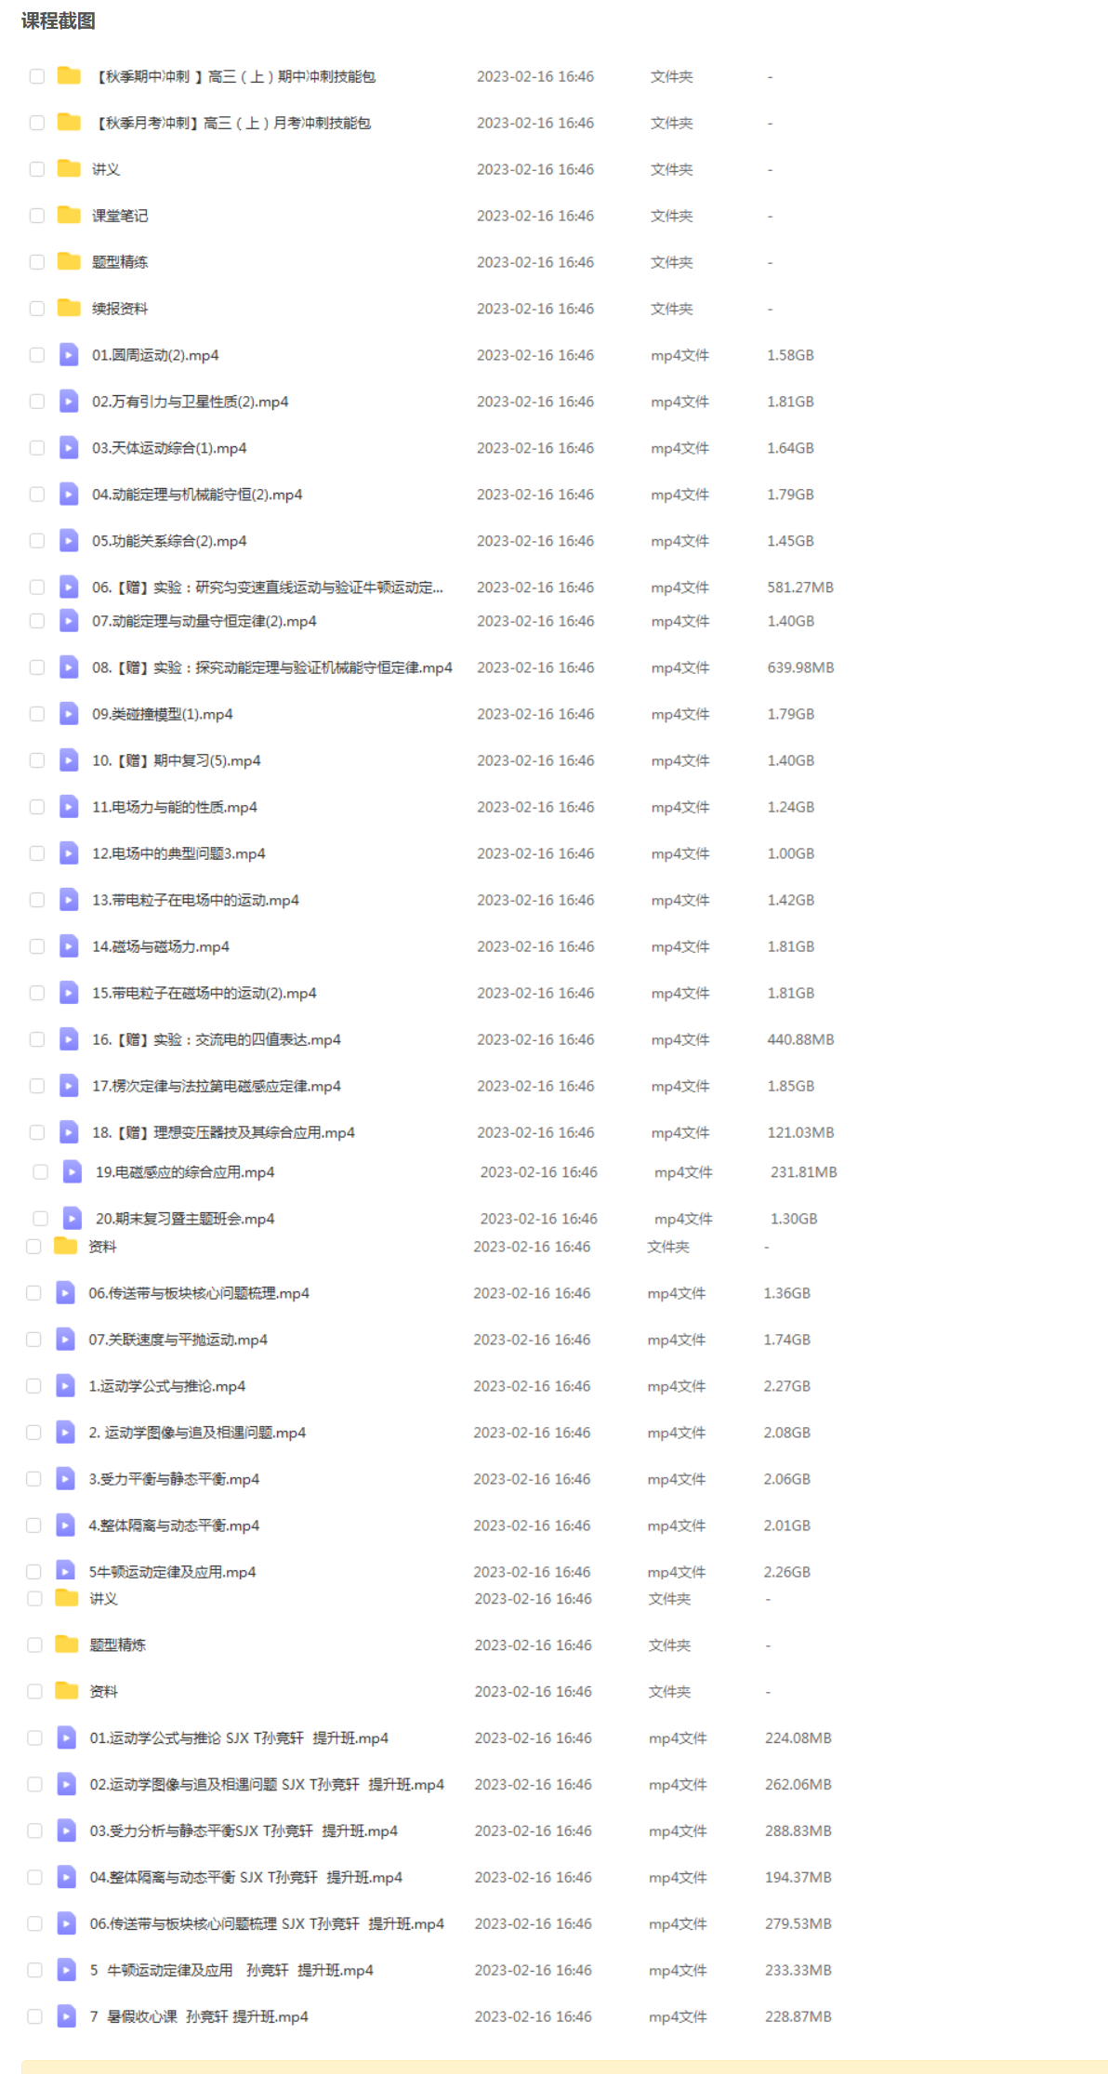
Task: Click folder icon for 讲义 near top
Action: click(69, 168)
